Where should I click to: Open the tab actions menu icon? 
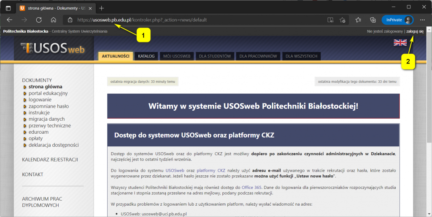(x=8, y=8)
